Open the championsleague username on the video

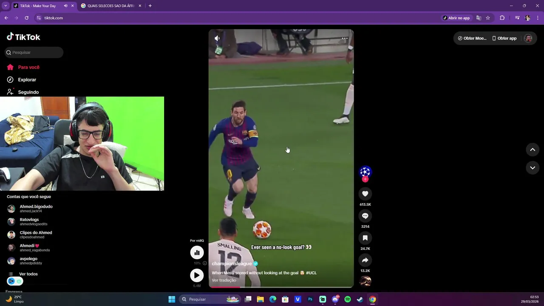coord(232,264)
